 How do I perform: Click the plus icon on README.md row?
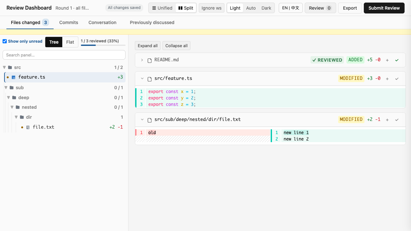pyautogui.click(x=387, y=60)
